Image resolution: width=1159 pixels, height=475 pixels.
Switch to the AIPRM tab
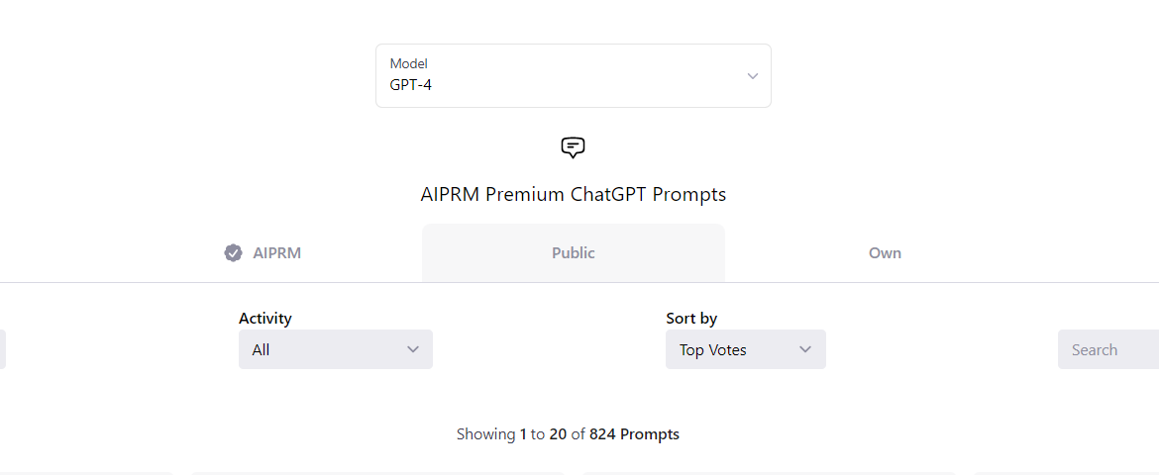263,253
